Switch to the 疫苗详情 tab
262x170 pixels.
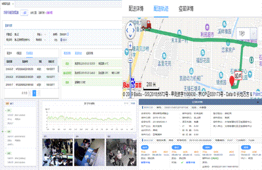186,8
